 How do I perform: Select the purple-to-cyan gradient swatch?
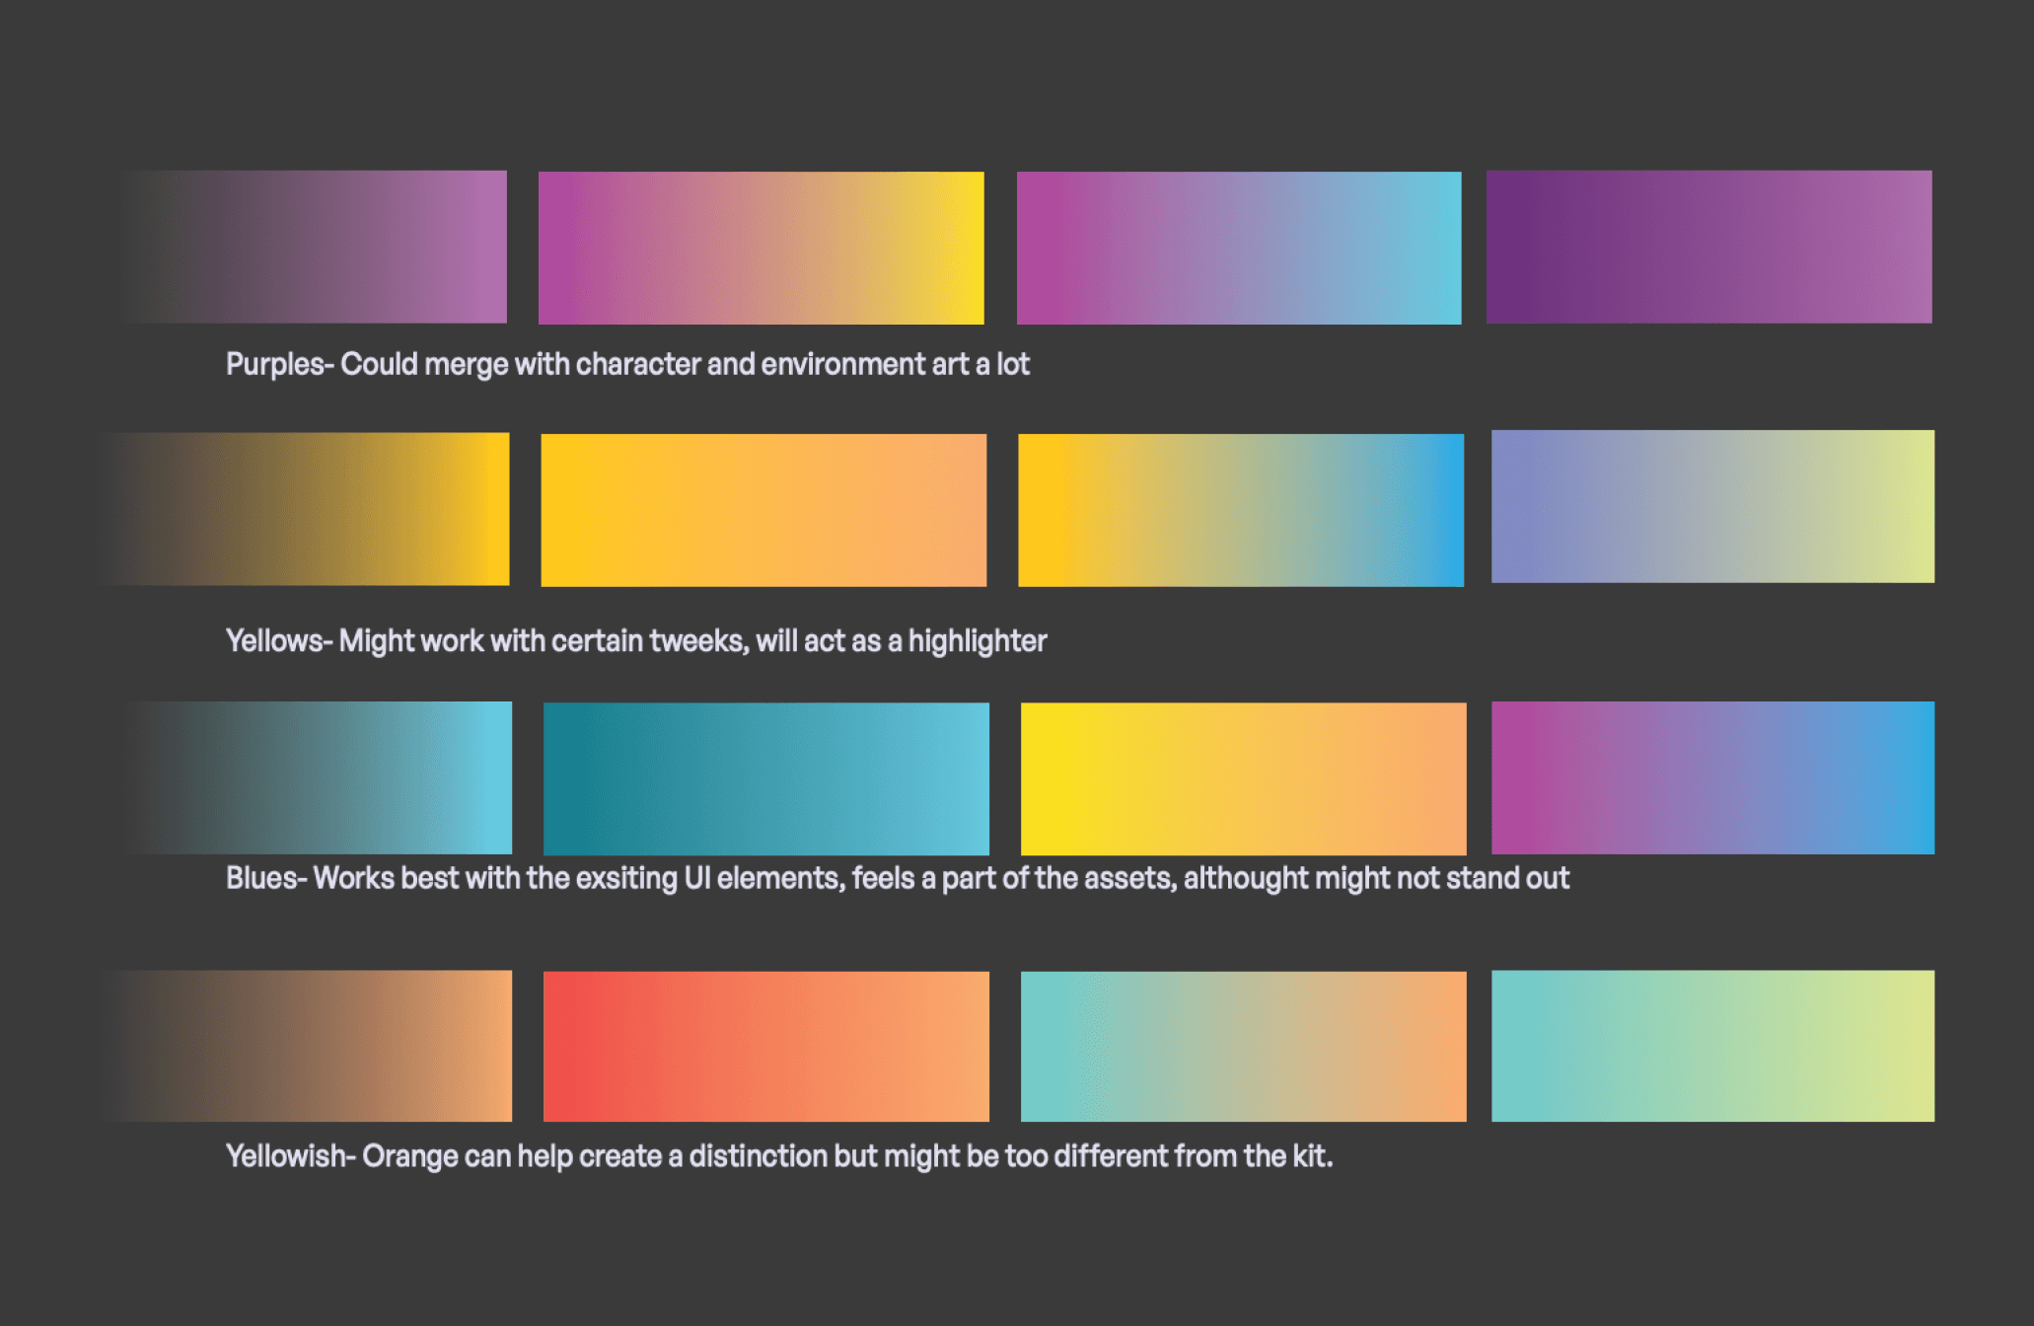coord(1238,248)
